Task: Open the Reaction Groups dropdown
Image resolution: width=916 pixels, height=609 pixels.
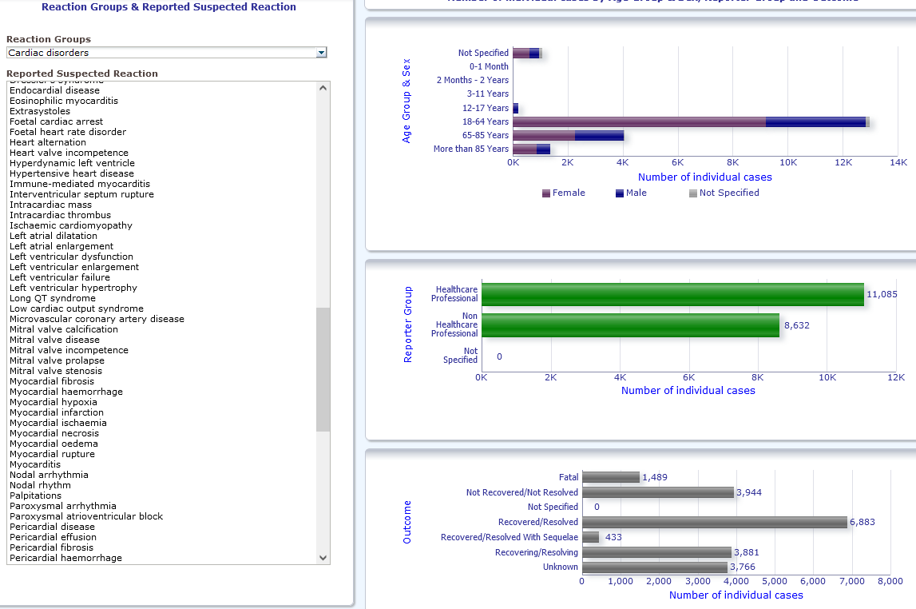Action: pos(166,53)
